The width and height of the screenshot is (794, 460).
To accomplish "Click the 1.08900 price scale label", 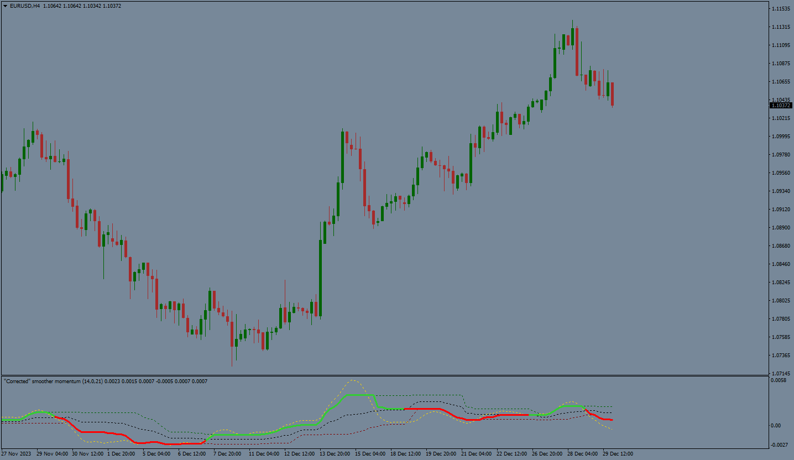I will [782, 228].
